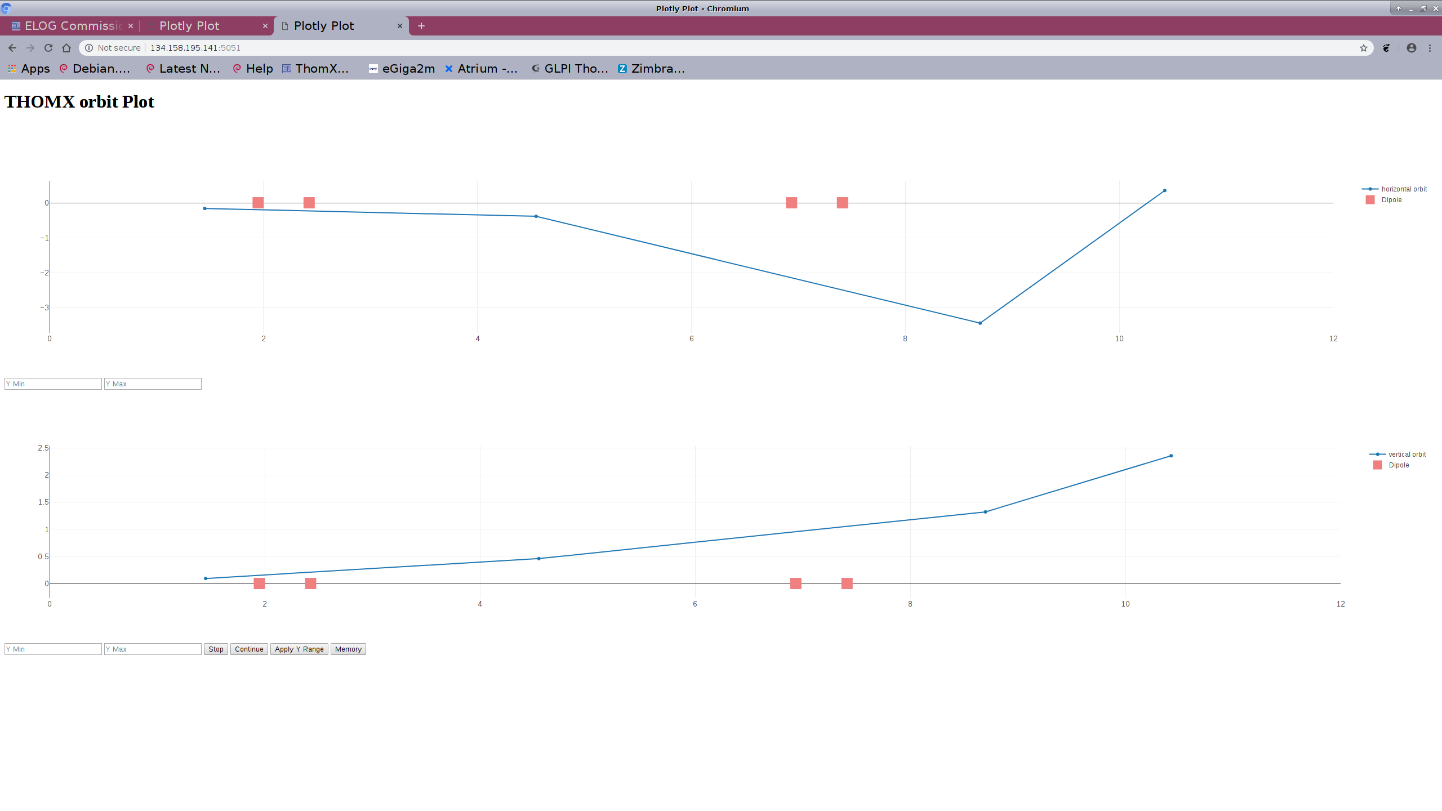
Task: Select the red Dipole legend swatch
Action: coord(1370,199)
